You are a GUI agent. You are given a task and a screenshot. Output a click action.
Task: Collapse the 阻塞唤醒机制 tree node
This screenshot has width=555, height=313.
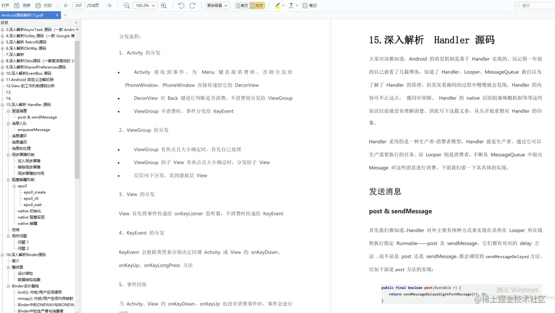[x=8, y=180]
